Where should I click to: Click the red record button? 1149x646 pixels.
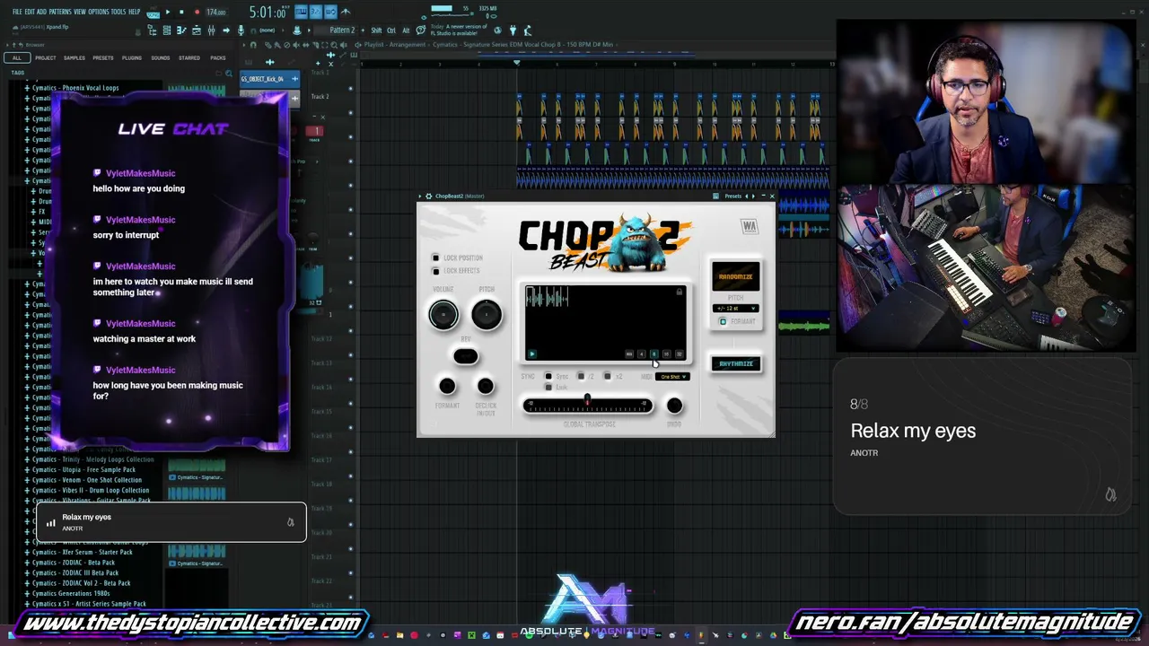[197, 13]
